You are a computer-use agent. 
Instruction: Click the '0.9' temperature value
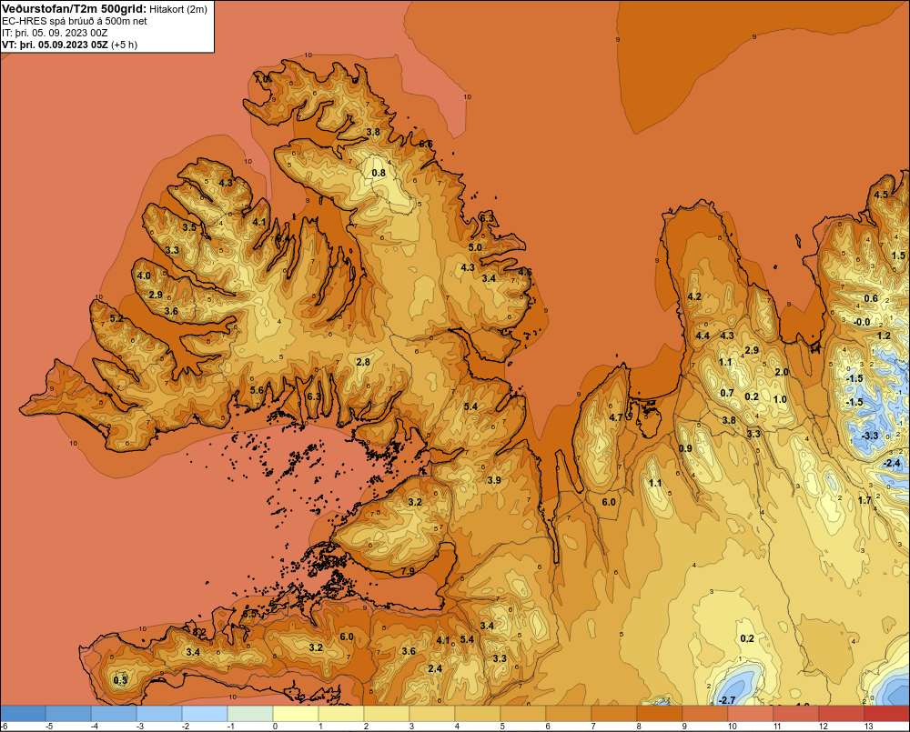pos(685,448)
